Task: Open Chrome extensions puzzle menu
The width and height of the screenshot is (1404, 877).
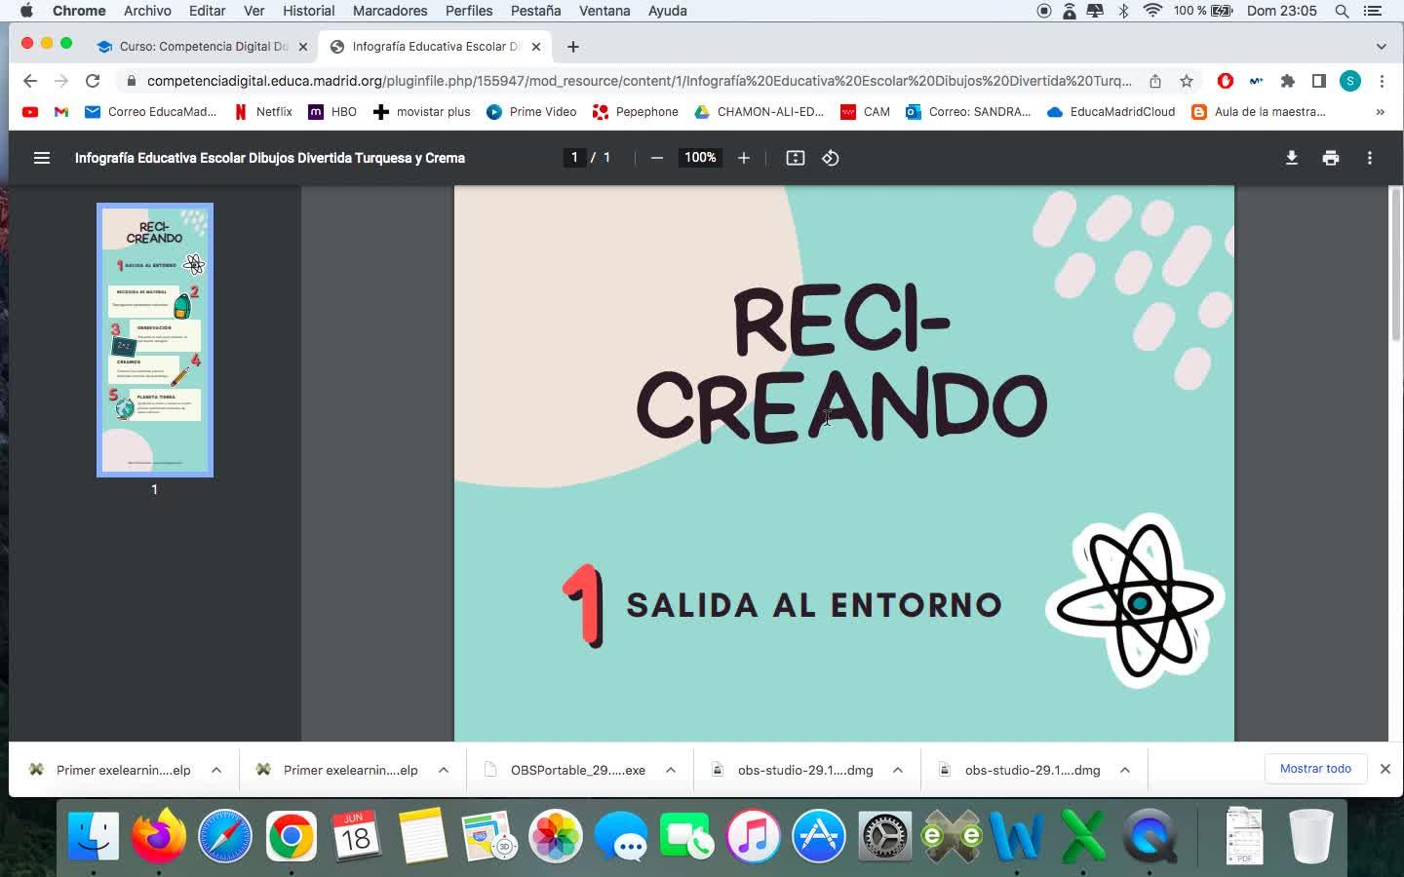Action: (x=1288, y=81)
